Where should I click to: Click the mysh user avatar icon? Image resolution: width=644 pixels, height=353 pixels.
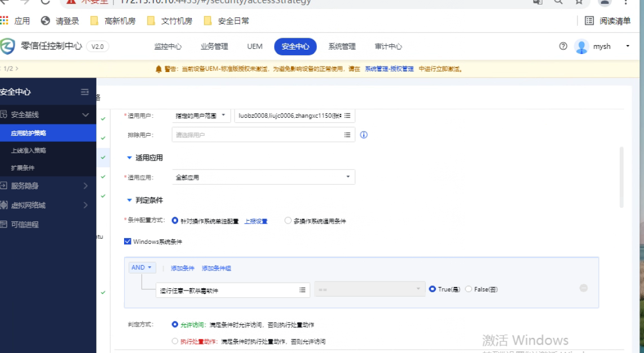(x=581, y=47)
